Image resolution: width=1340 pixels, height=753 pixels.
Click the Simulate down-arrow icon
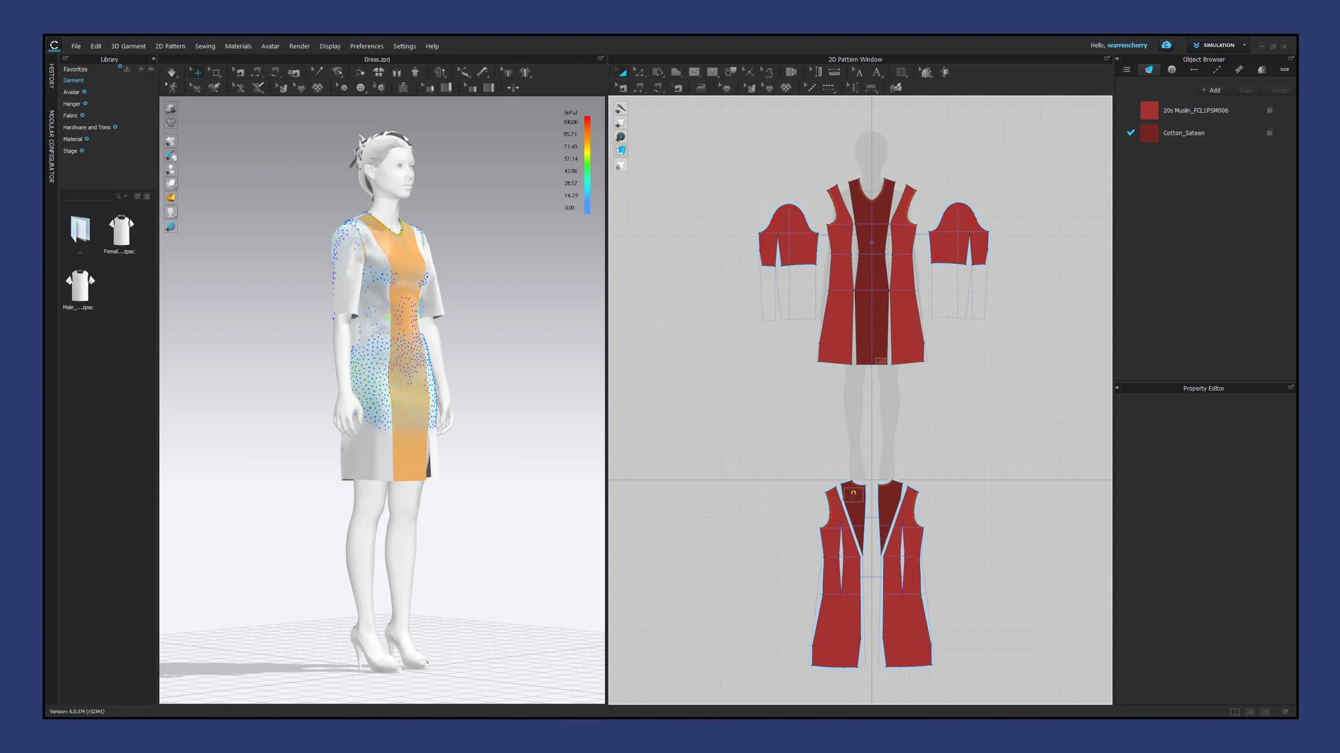pyautogui.click(x=172, y=72)
